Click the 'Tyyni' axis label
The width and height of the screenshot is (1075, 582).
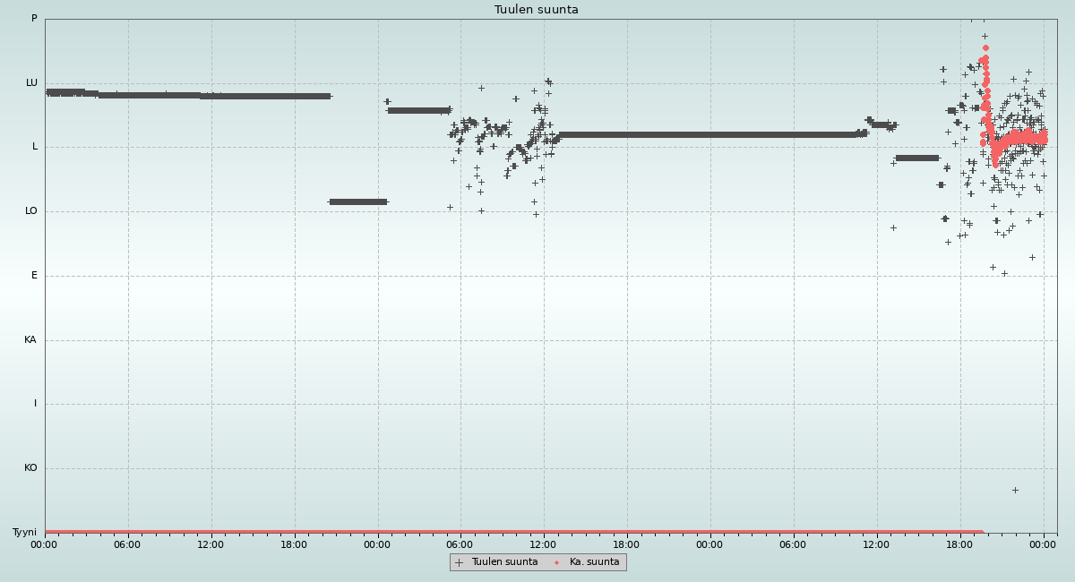[24, 533]
